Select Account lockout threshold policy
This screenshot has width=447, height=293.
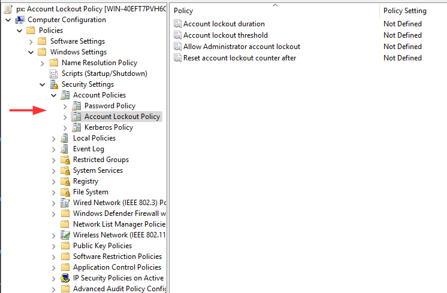point(225,35)
